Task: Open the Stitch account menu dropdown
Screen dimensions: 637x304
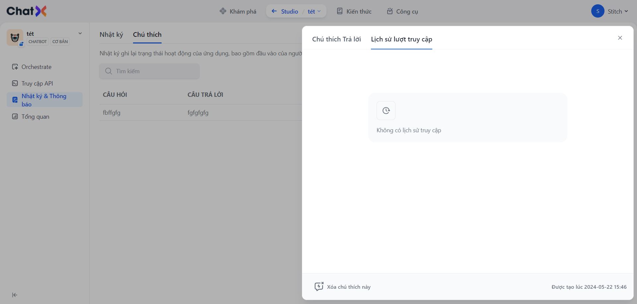Action: (626, 11)
